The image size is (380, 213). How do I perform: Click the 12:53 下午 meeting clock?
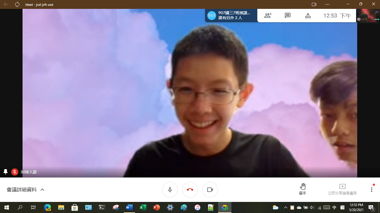[337, 16]
